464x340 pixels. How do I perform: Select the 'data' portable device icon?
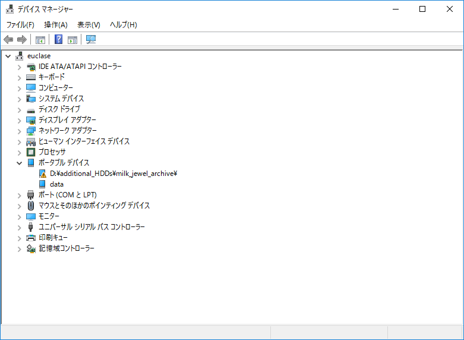pos(42,184)
